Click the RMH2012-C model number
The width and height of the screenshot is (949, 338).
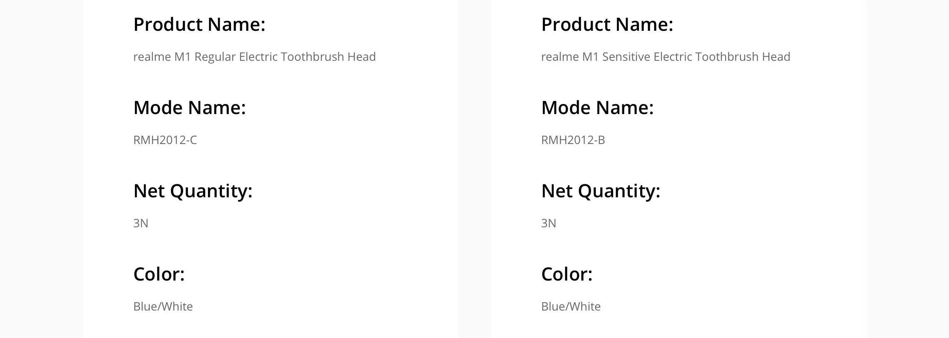[x=165, y=140]
